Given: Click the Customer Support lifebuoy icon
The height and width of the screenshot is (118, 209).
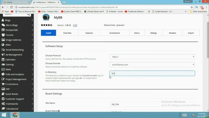Looking at the screenshot, I should [3, 99].
